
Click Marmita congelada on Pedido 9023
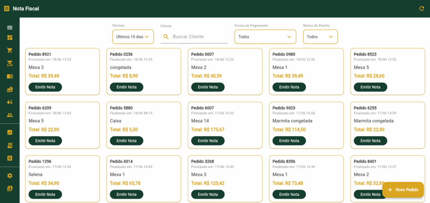(292, 121)
